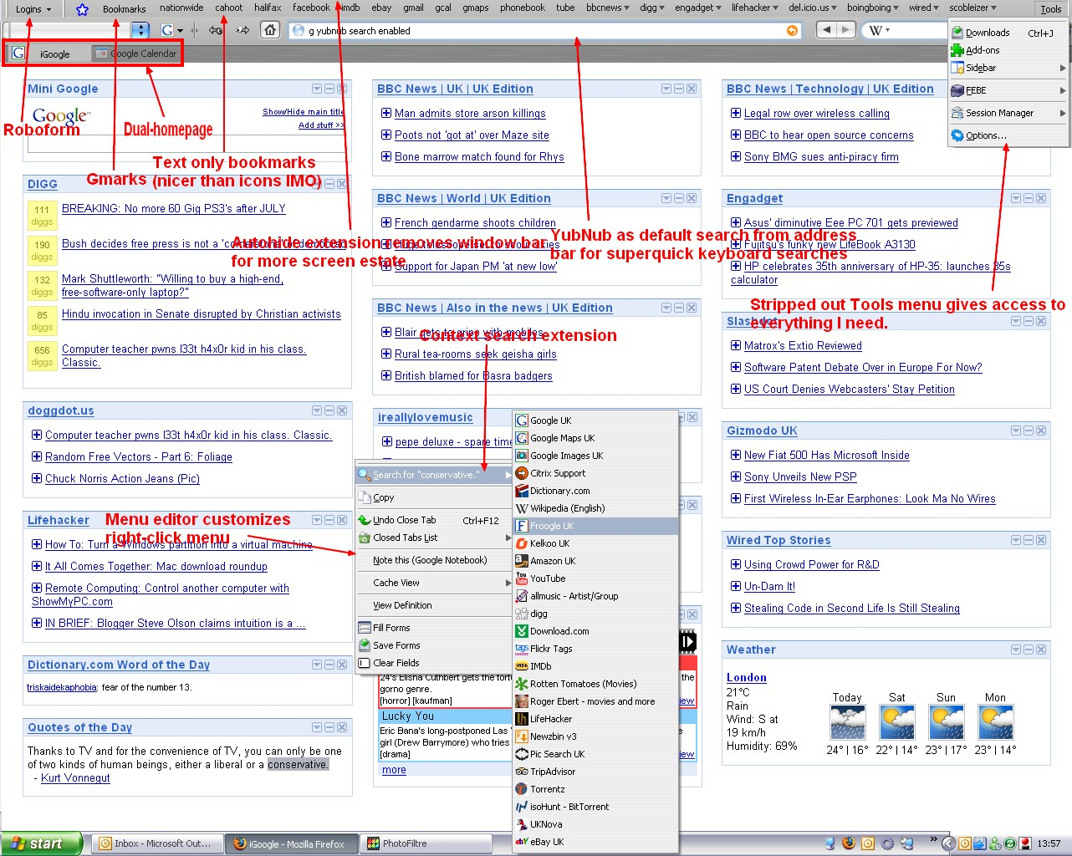
Task: Click the address bar field
Action: 544,30
